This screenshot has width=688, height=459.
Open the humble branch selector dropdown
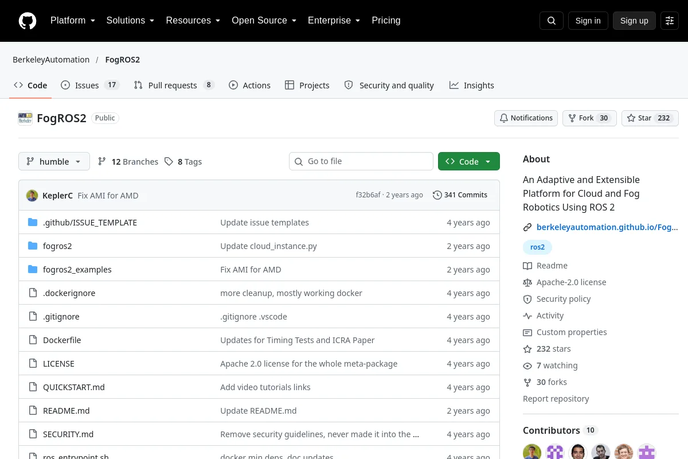54,161
